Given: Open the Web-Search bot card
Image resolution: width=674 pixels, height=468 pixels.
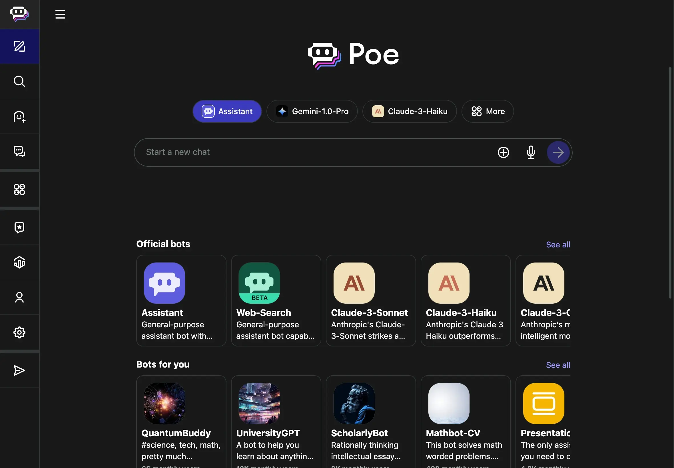Looking at the screenshot, I should (x=276, y=300).
